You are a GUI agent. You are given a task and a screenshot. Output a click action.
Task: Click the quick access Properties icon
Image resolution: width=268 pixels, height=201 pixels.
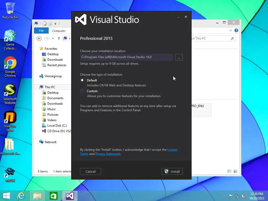tap(45, 23)
